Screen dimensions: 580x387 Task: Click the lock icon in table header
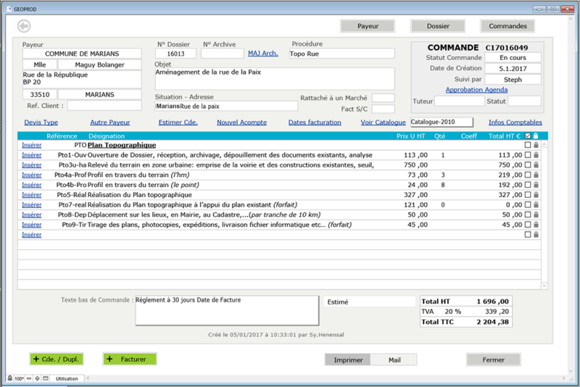coord(536,136)
